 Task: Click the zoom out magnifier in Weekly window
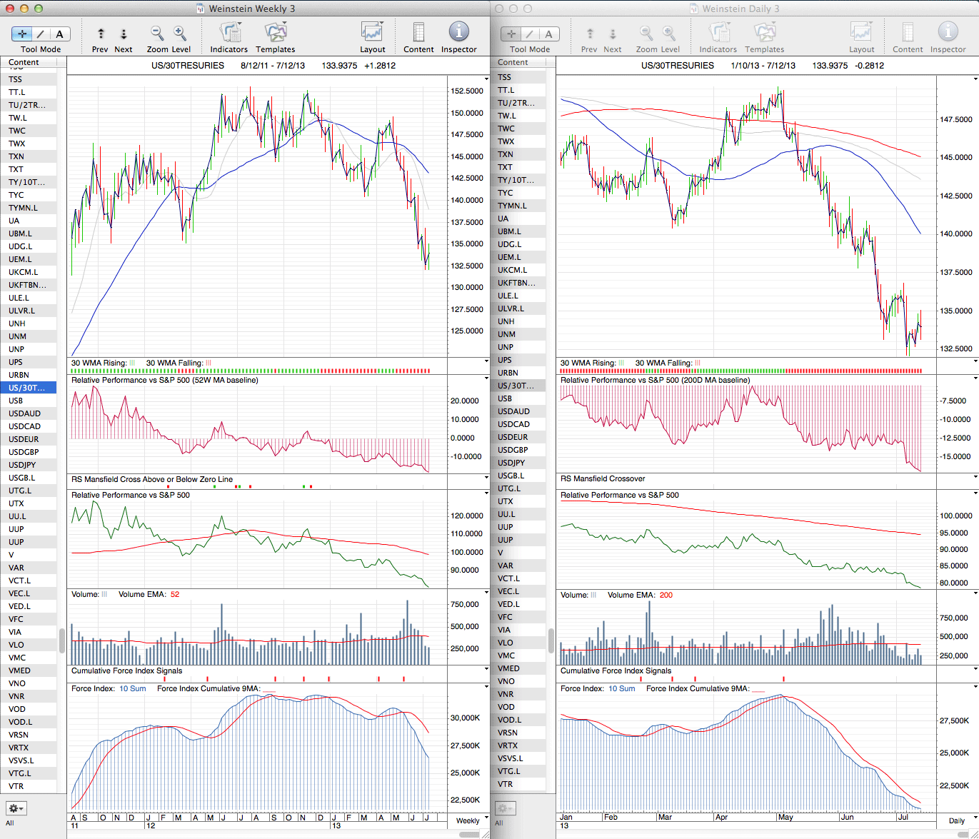[157, 33]
